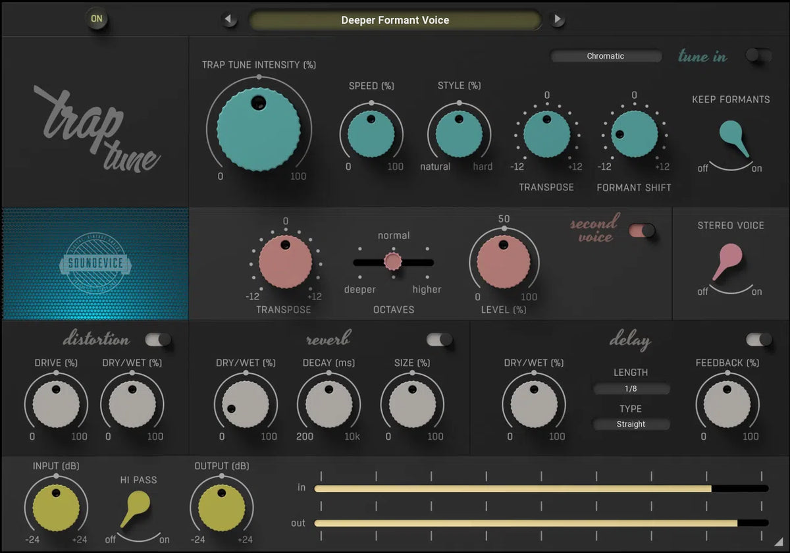
Task: Click the ON power button
Action: [x=96, y=19]
